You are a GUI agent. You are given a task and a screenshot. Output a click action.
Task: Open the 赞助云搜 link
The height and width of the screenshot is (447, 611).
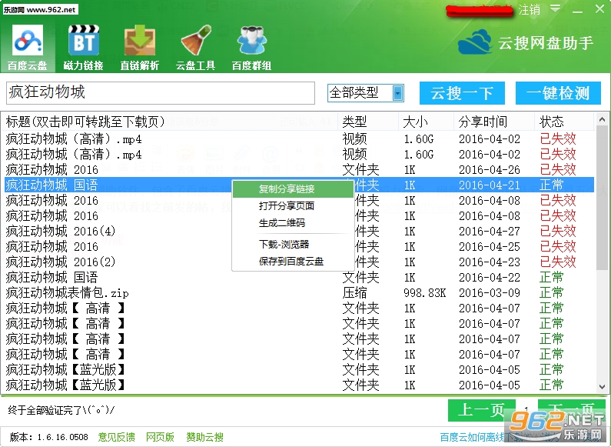click(x=205, y=437)
